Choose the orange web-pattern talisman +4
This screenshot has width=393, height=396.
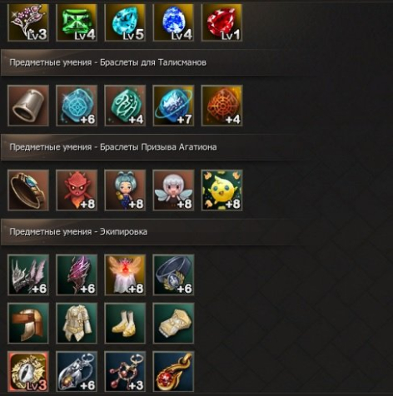point(221,106)
